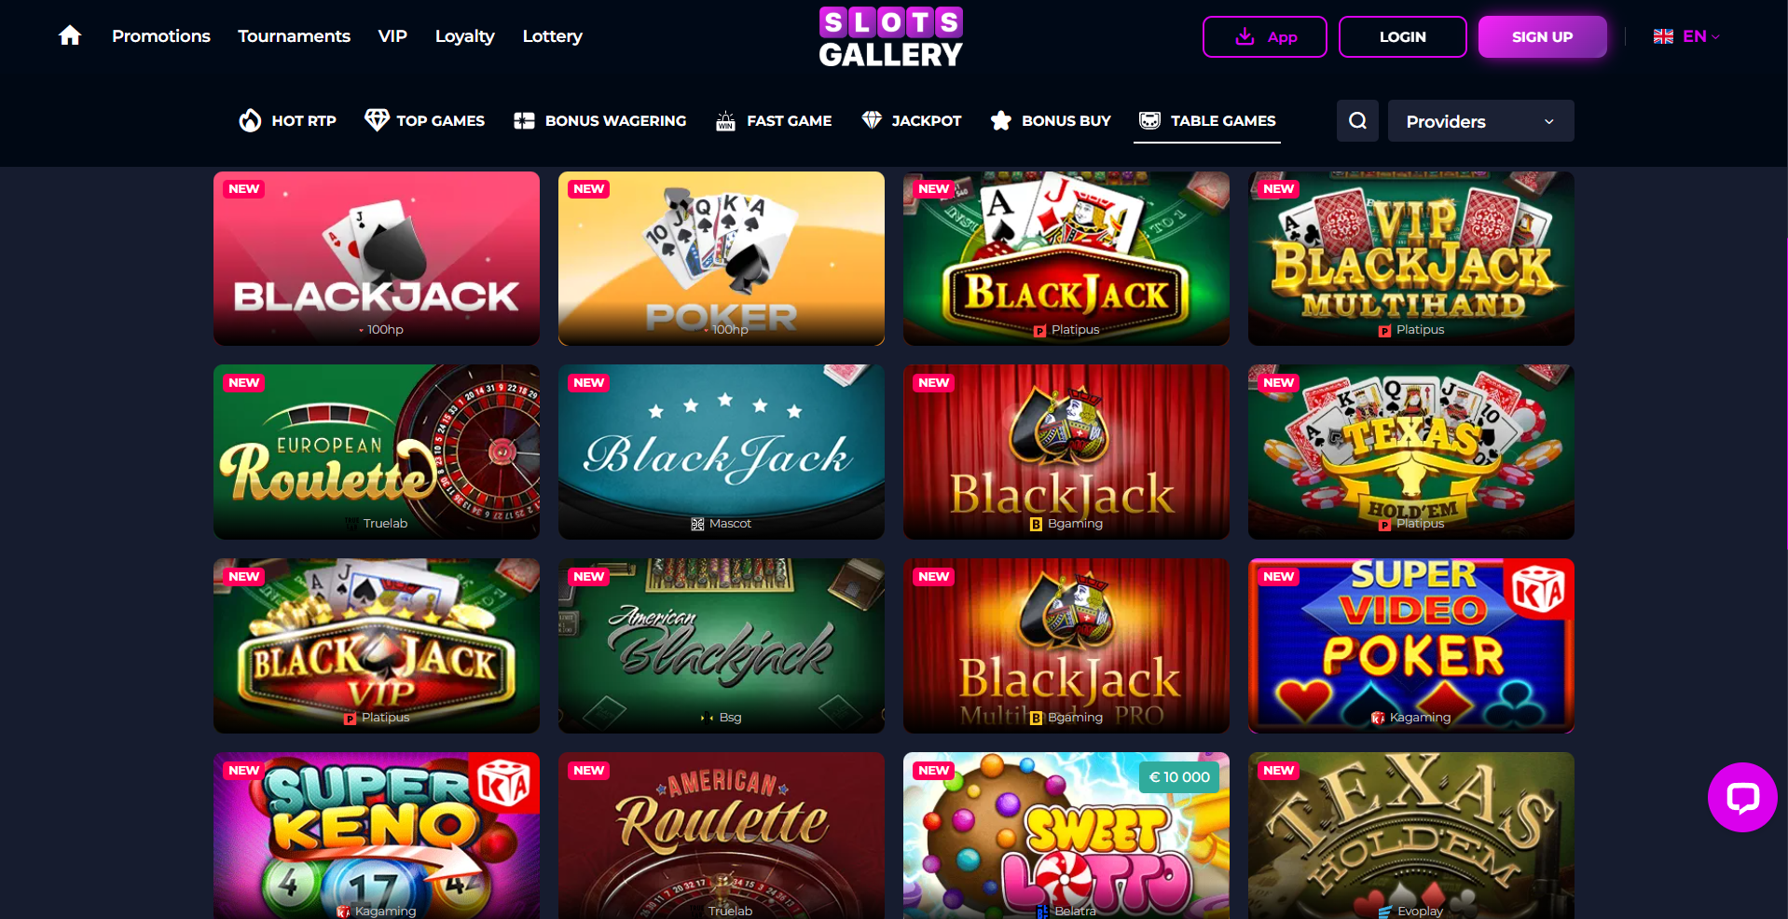Open the Bonus Wagering category
1788x919 pixels.
pos(599,121)
